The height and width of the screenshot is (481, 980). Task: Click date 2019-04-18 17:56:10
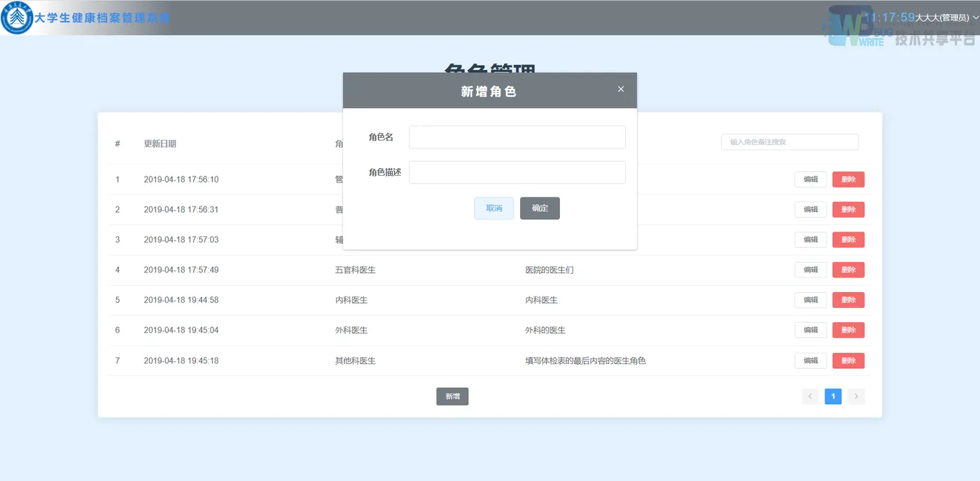click(181, 180)
